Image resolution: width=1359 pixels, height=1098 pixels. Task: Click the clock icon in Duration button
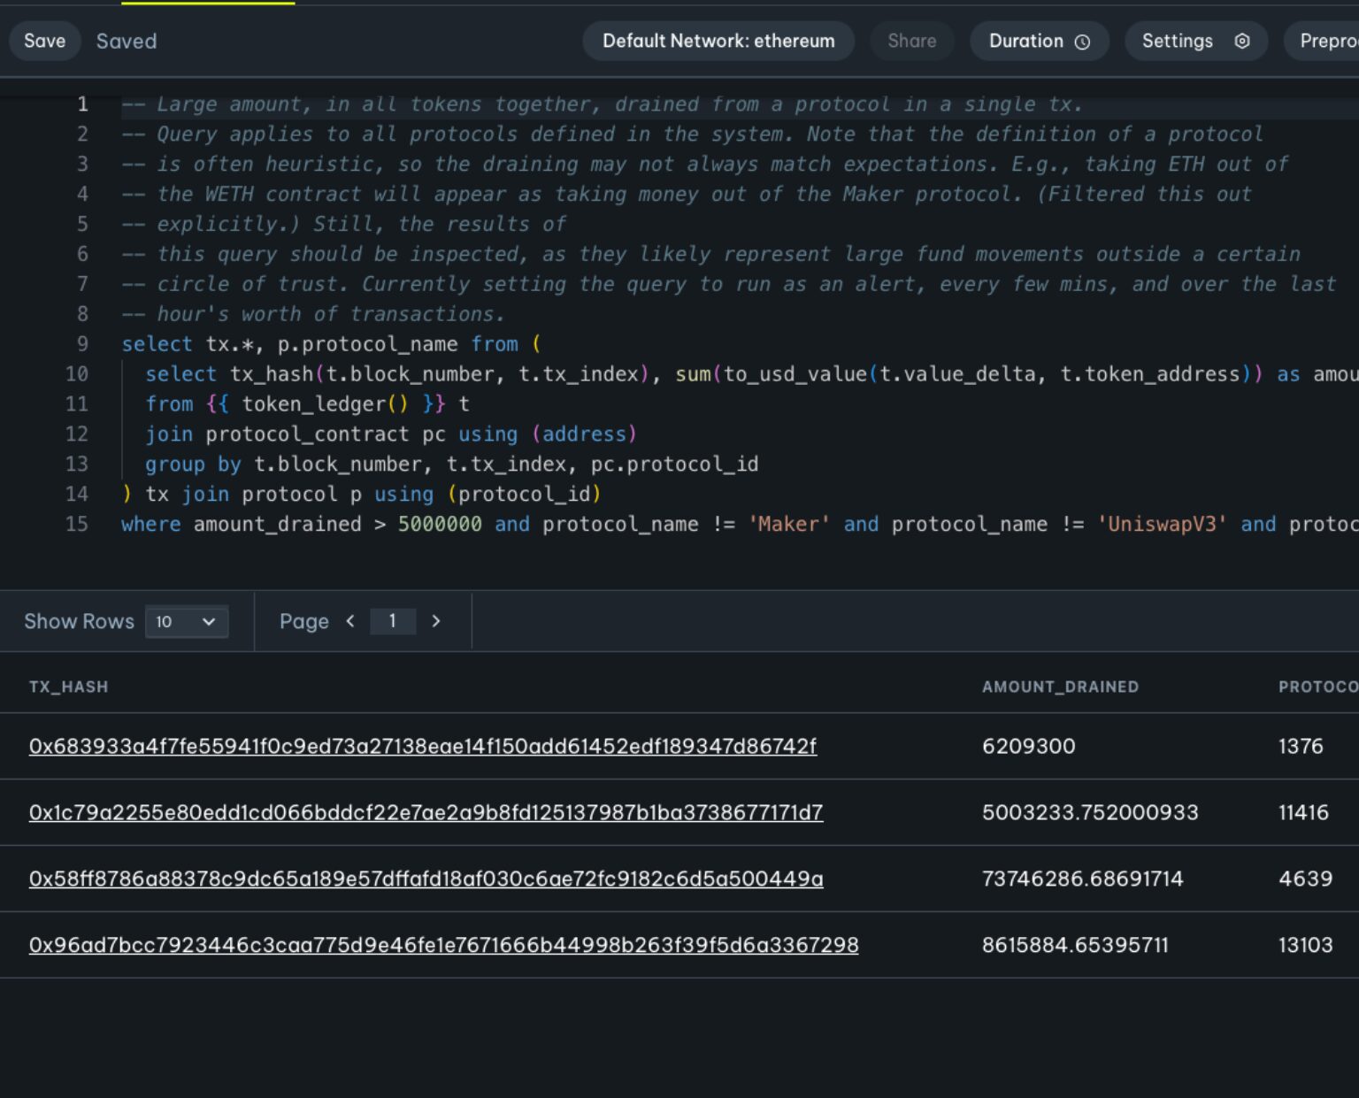point(1082,42)
